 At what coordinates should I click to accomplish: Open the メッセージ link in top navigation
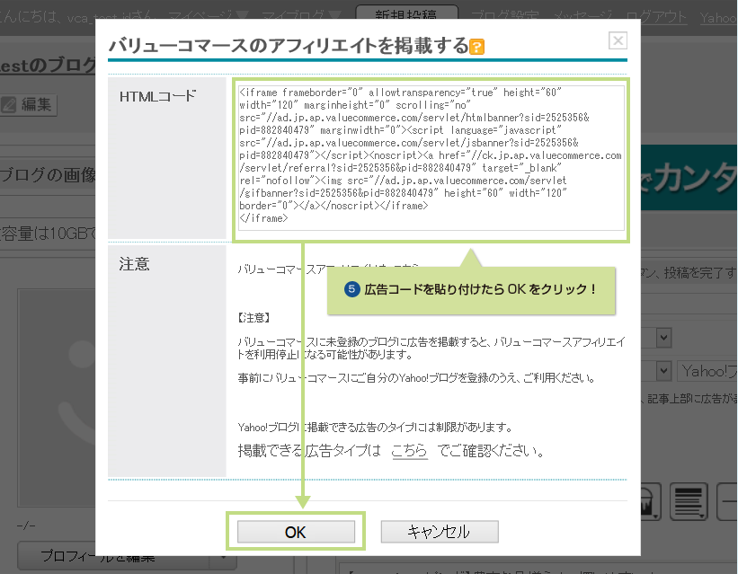coord(582,17)
